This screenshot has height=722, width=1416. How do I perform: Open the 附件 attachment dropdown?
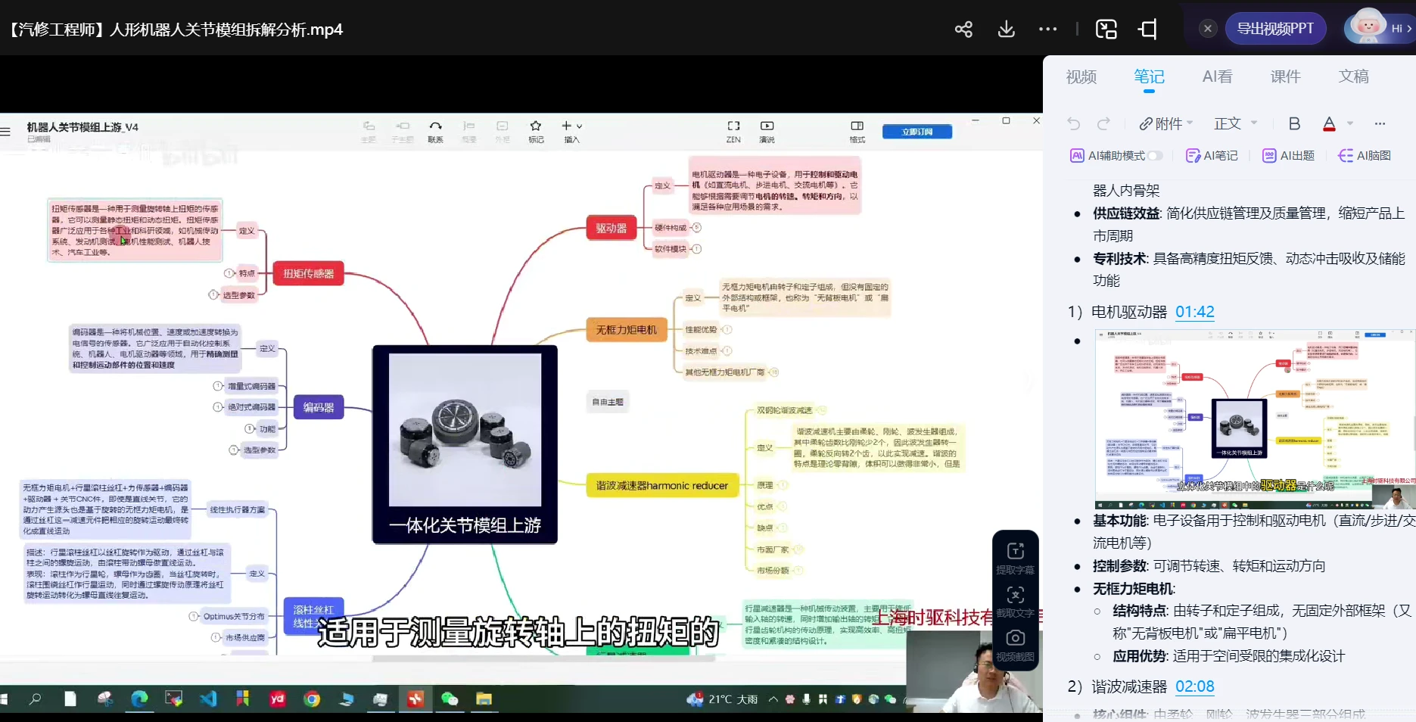1165,123
